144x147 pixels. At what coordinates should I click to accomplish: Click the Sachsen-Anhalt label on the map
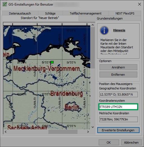pyautogui.click(x=27, y=127)
